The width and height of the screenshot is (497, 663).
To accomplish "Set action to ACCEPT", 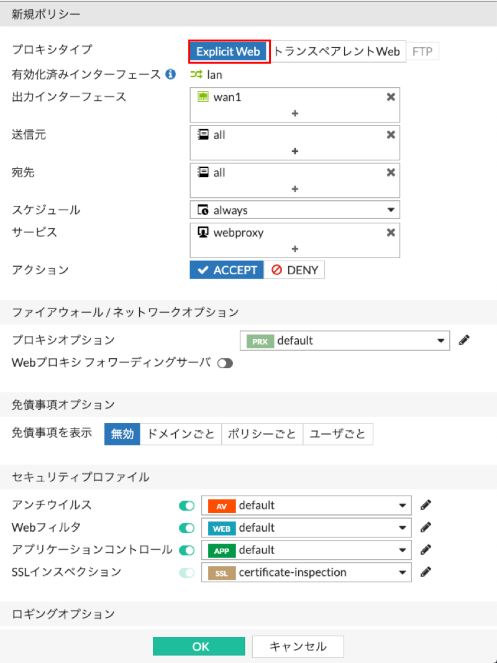I will pyautogui.click(x=227, y=270).
